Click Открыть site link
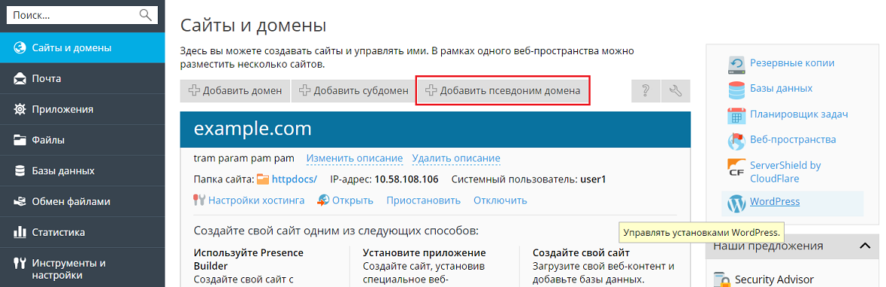Viewport: 886px width, 287px height. [x=353, y=200]
